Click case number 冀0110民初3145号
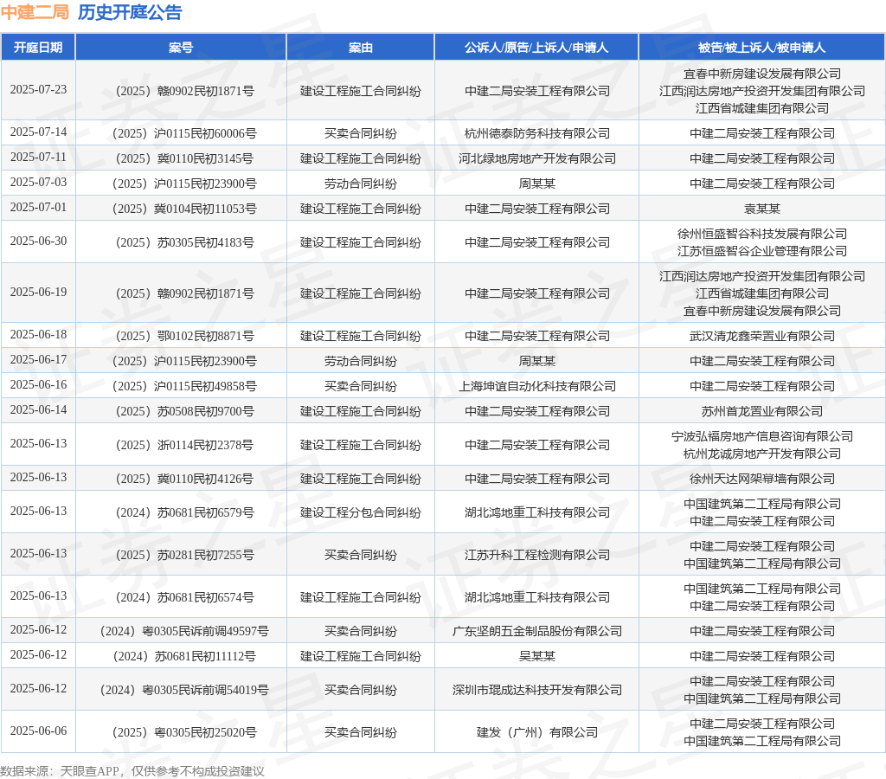Viewport: 886px width, 779px height. pyautogui.click(x=184, y=158)
